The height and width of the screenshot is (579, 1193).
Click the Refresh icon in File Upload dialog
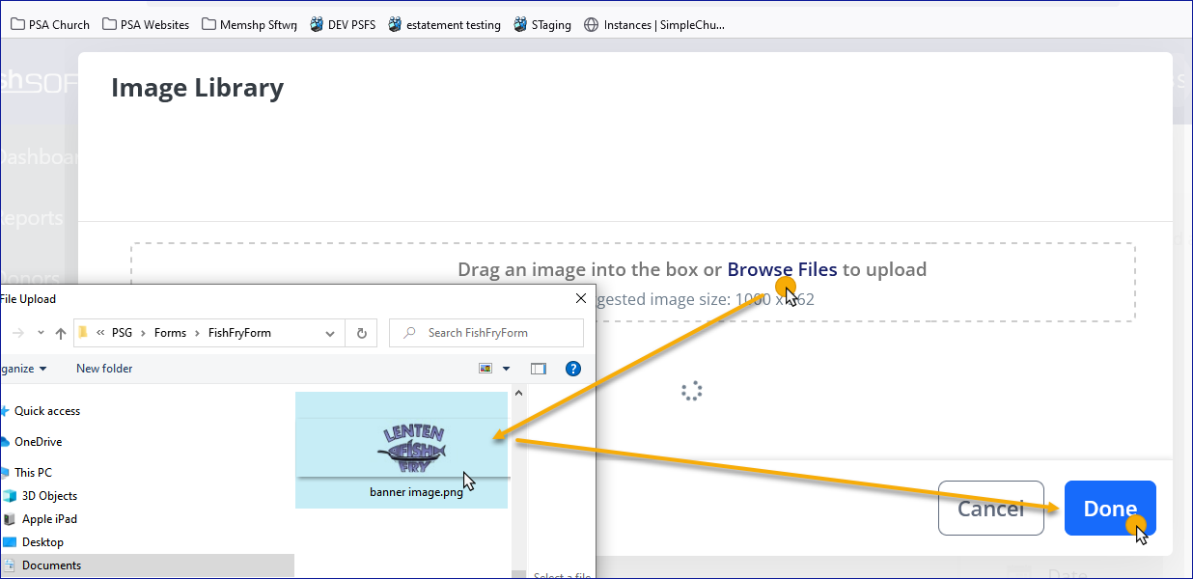pos(361,333)
